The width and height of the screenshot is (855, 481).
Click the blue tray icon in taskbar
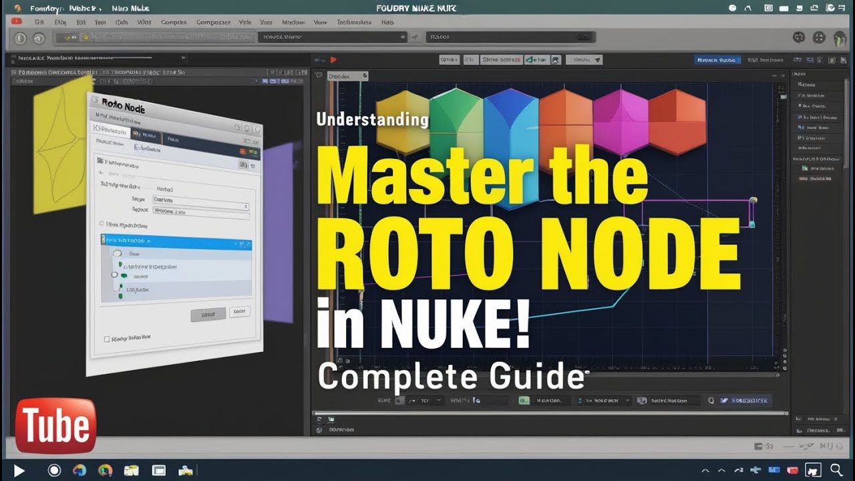pyautogui.click(x=774, y=470)
